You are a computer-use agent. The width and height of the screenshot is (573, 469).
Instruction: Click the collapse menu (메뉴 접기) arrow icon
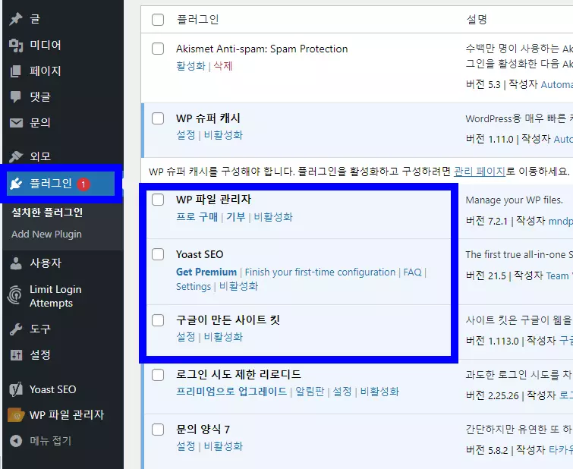click(x=16, y=441)
